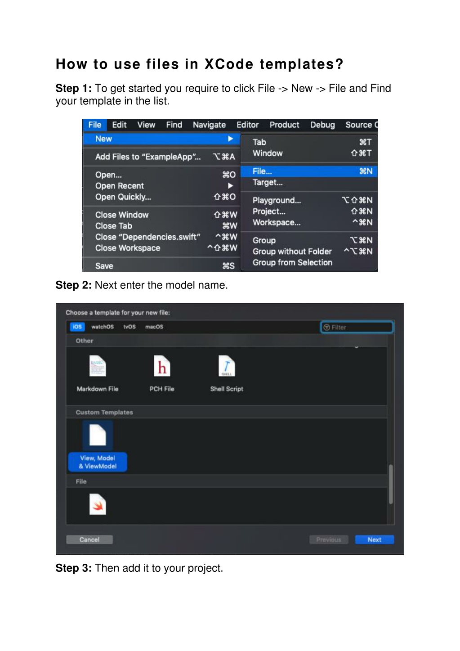
Task: Choose Workspace… in New submenu
Action: (309, 223)
